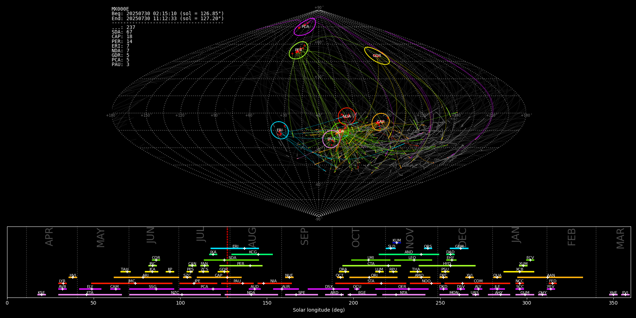The image size is (636, 318).
Task: Click the 200 tick on solar longitude axis
Action: tap(353, 303)
